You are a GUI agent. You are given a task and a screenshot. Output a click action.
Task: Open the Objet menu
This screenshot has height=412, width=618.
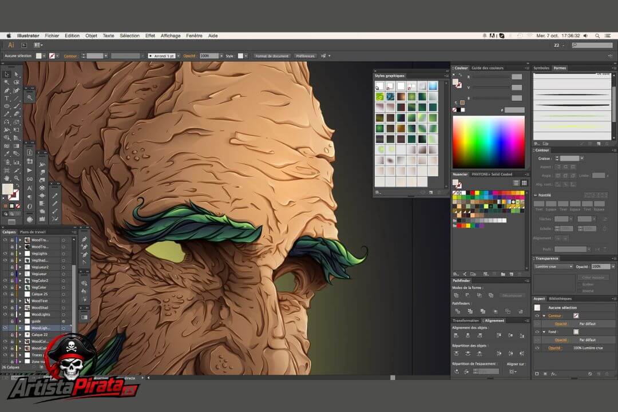[x=91, y=35]
